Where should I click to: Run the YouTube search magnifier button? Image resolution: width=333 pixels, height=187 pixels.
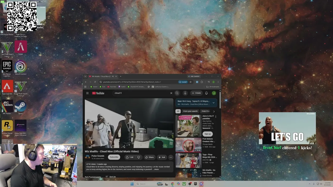[x=177, y=93]
